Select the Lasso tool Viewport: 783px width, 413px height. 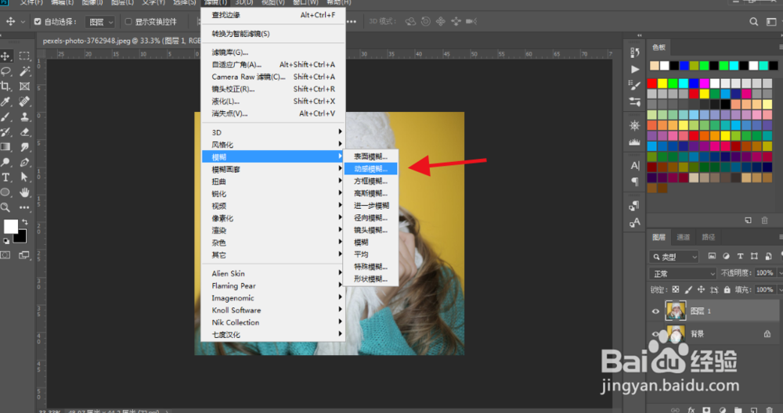[x=5, y=71]
